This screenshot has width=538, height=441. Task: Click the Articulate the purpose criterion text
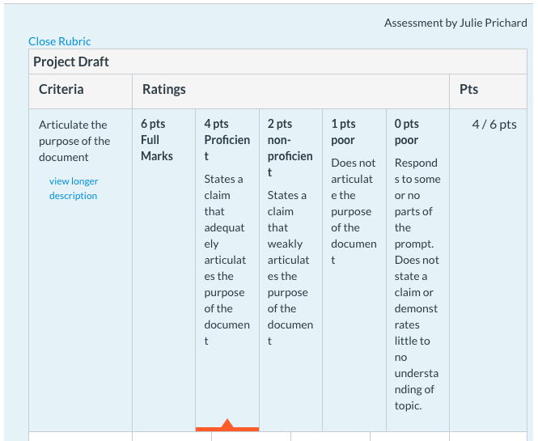point(74,141)
